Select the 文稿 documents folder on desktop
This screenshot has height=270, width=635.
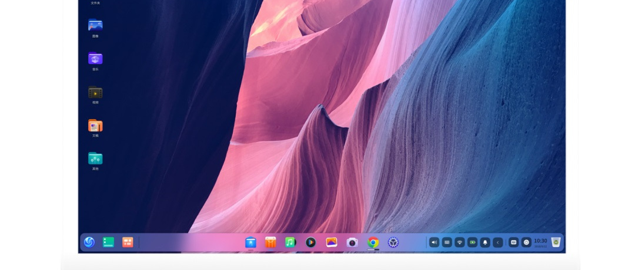[x=95, y=128]
